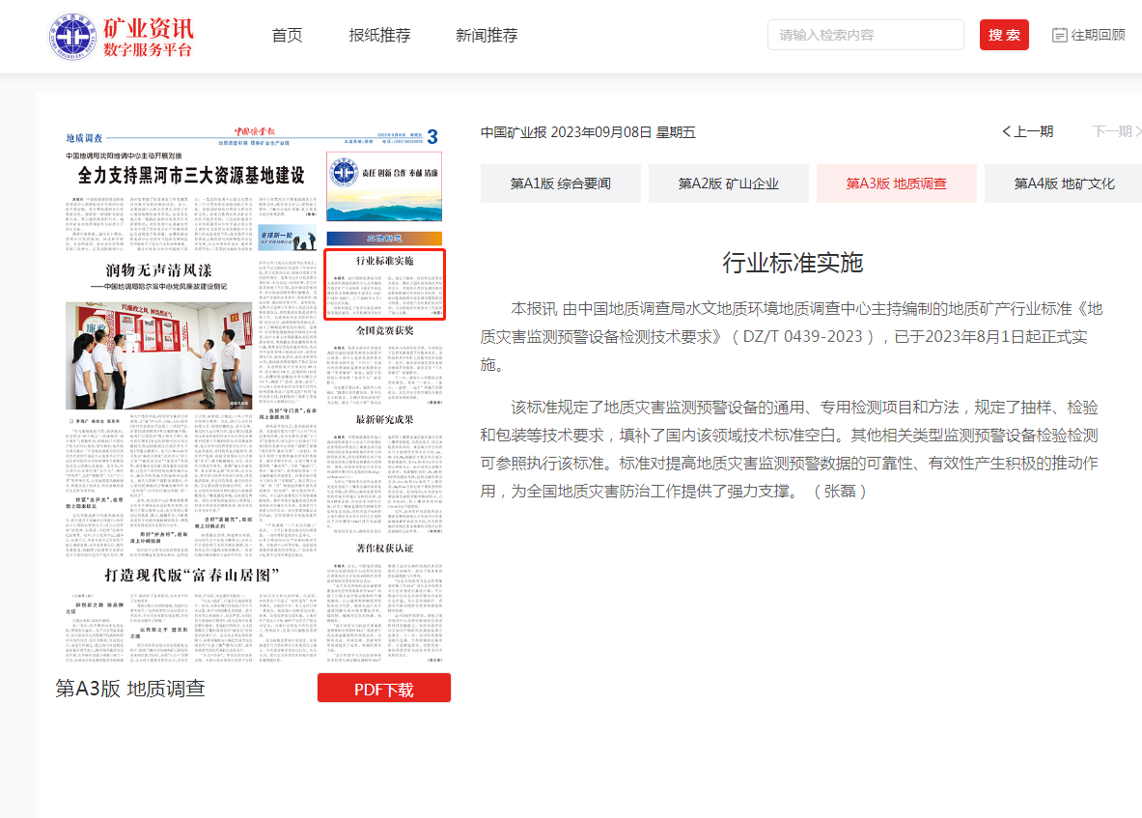Switch to tab 第A2版 矿山企业
This screenshot has width=1142, height=818.
(728, 183)
